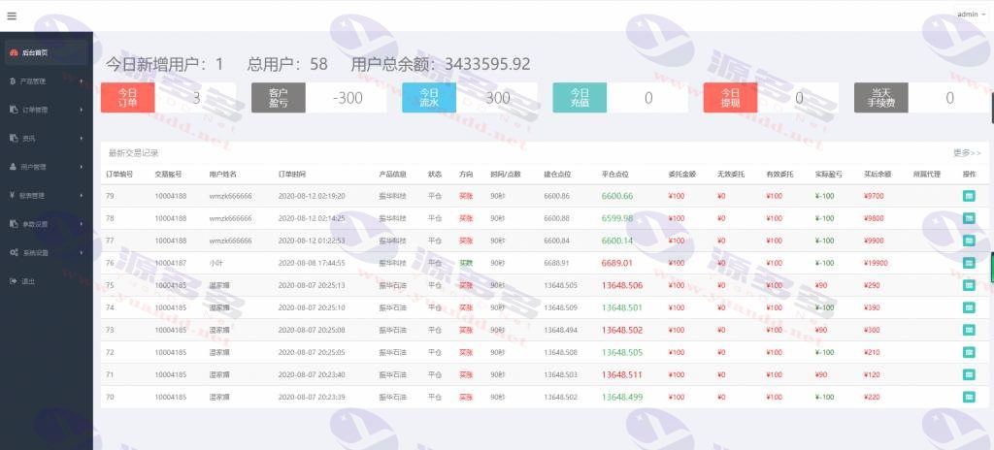Click the user name 小叶
This screenshot has height=450, width=994.
coord(215,263)
